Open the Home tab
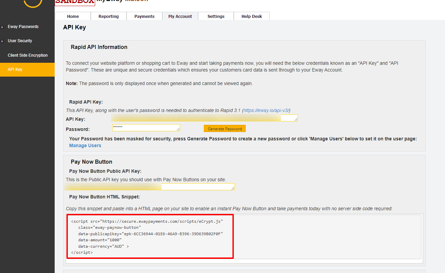Viewport: 445px width, 273px height. [x=73, y=16]
